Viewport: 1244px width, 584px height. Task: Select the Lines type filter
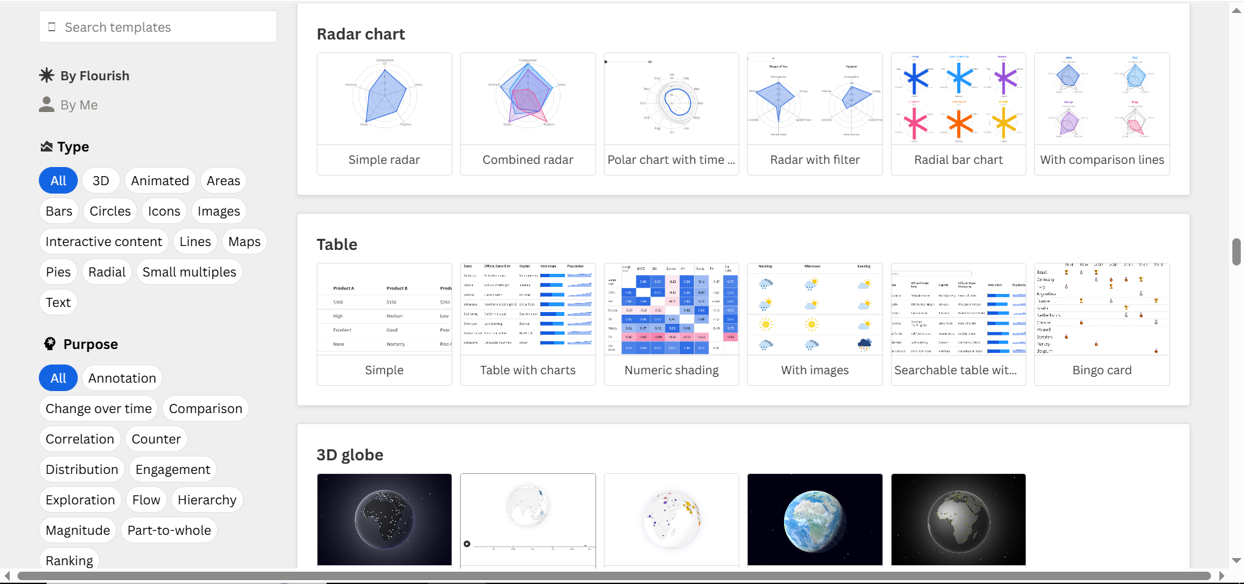195,241
